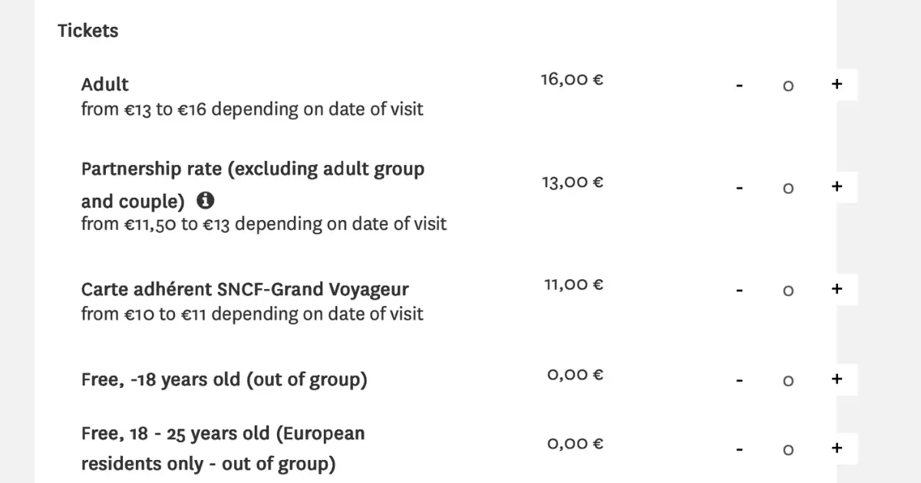
Task: Click the Adult ticket quantity field
Action: point(788,86)
